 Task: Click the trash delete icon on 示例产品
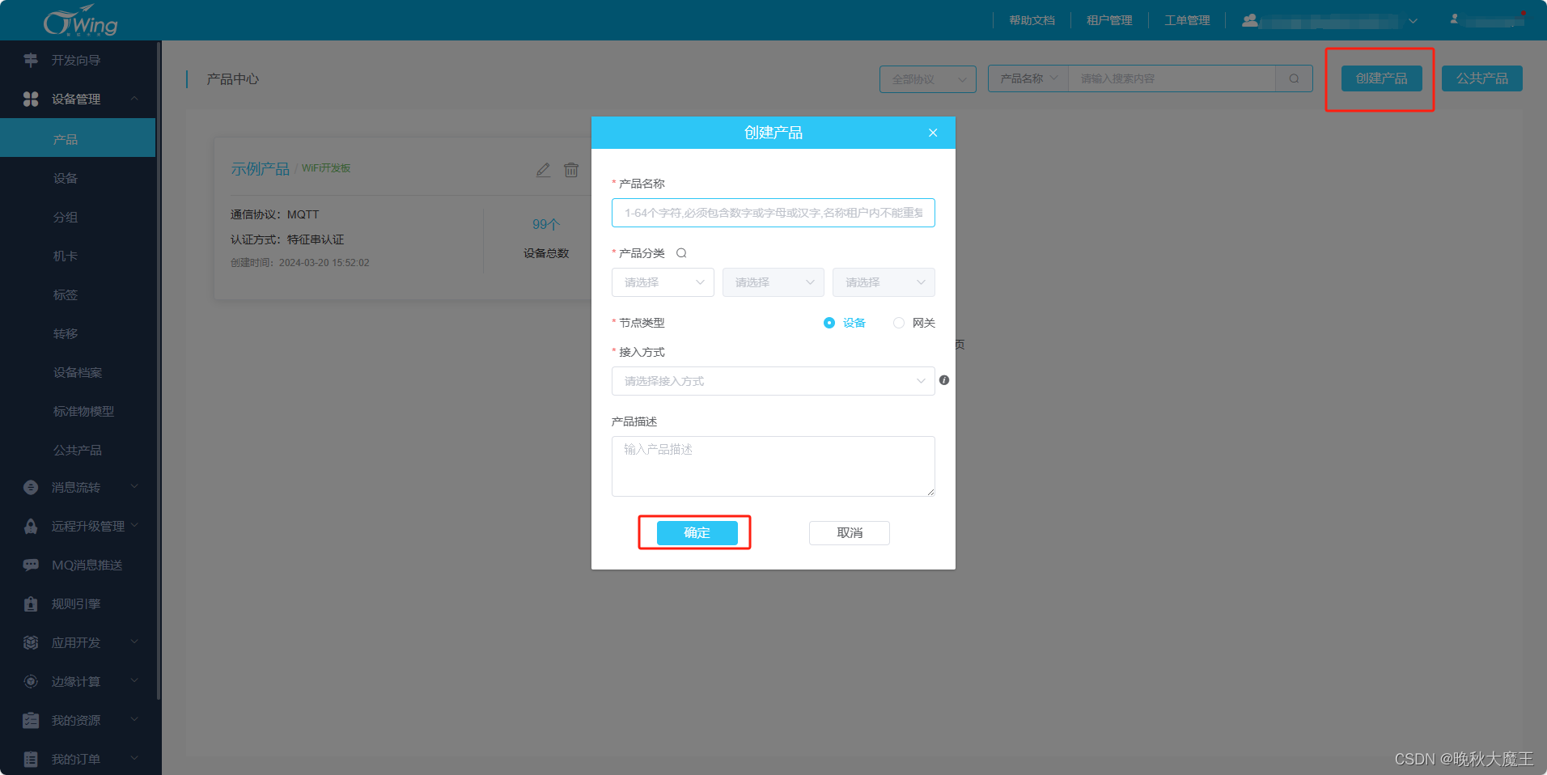coord(571,170)
